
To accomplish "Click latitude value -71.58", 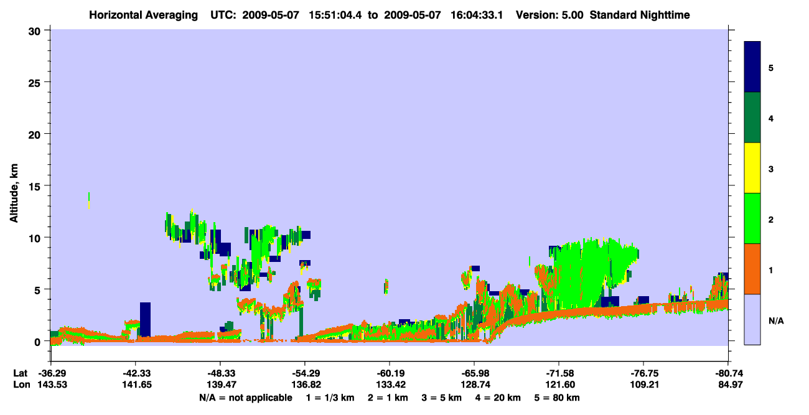I will (x=559, y=373).
